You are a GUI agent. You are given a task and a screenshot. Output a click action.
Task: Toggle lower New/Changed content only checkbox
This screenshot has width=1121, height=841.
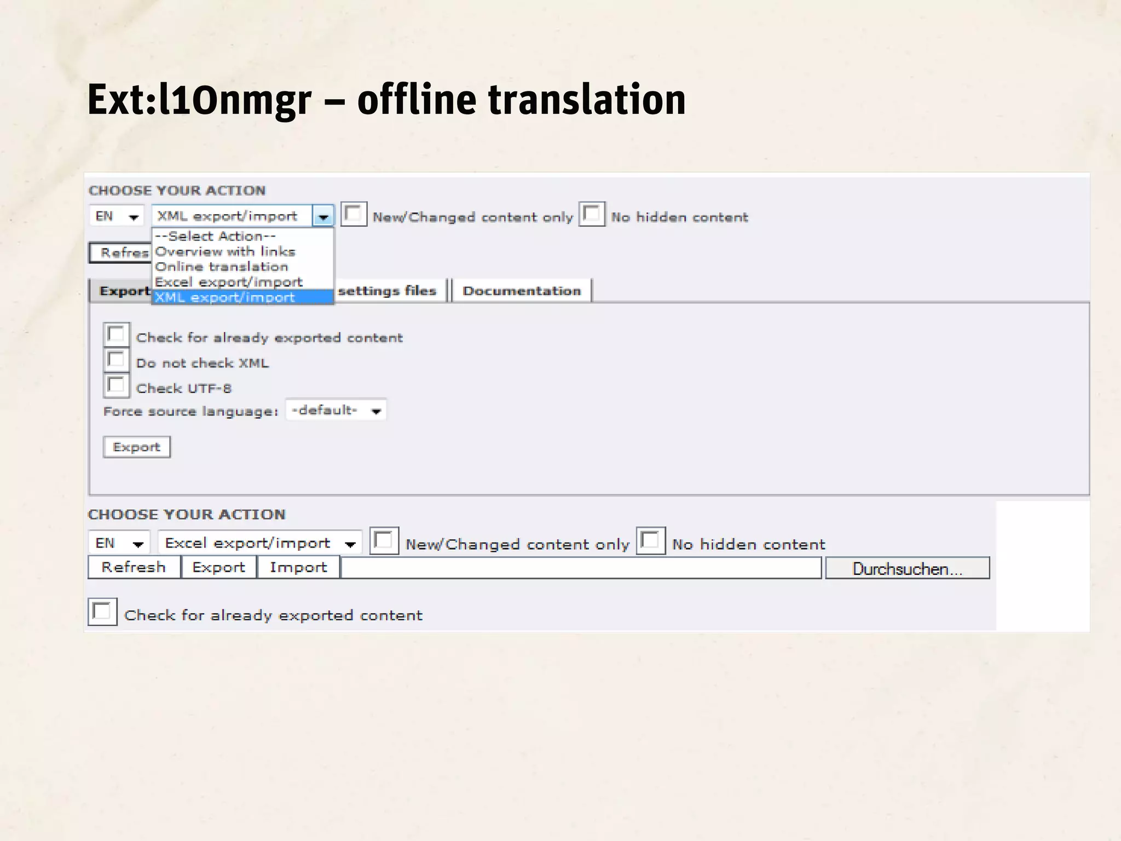(384, 541)
